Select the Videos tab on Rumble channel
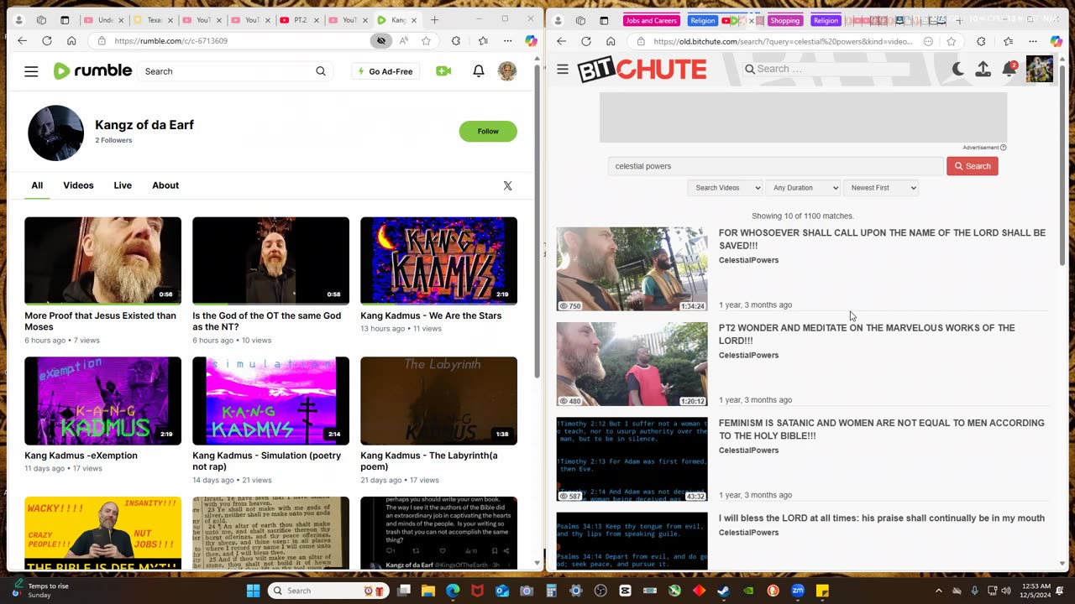The image size is (1075, 604). point(78,185)
